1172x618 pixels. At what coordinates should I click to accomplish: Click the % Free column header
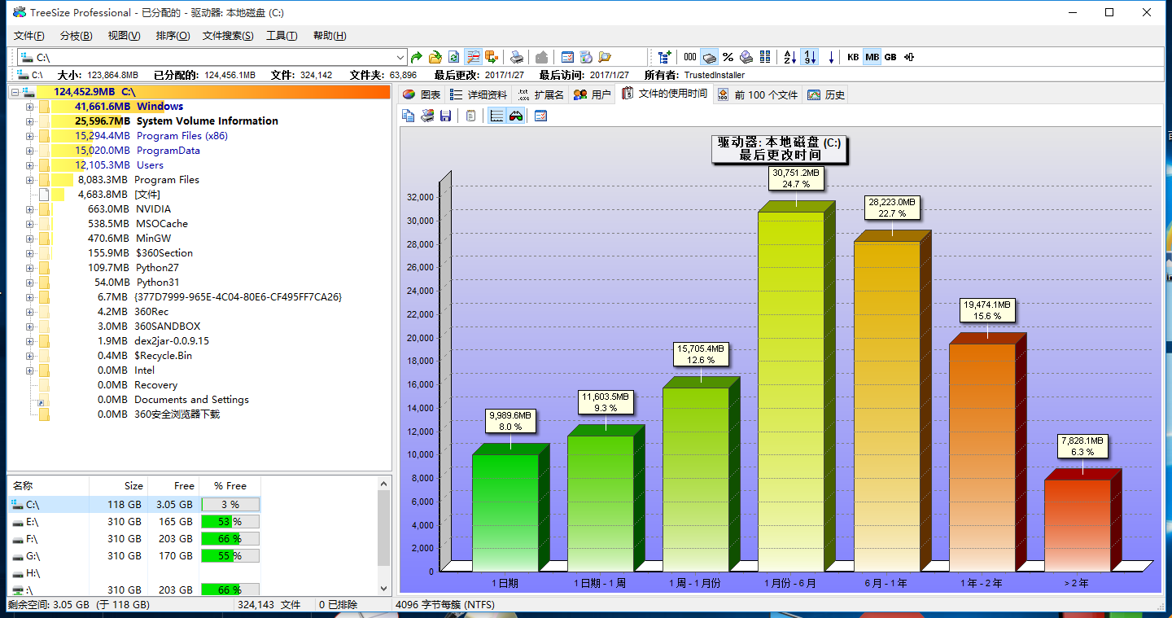pos(230,486)
